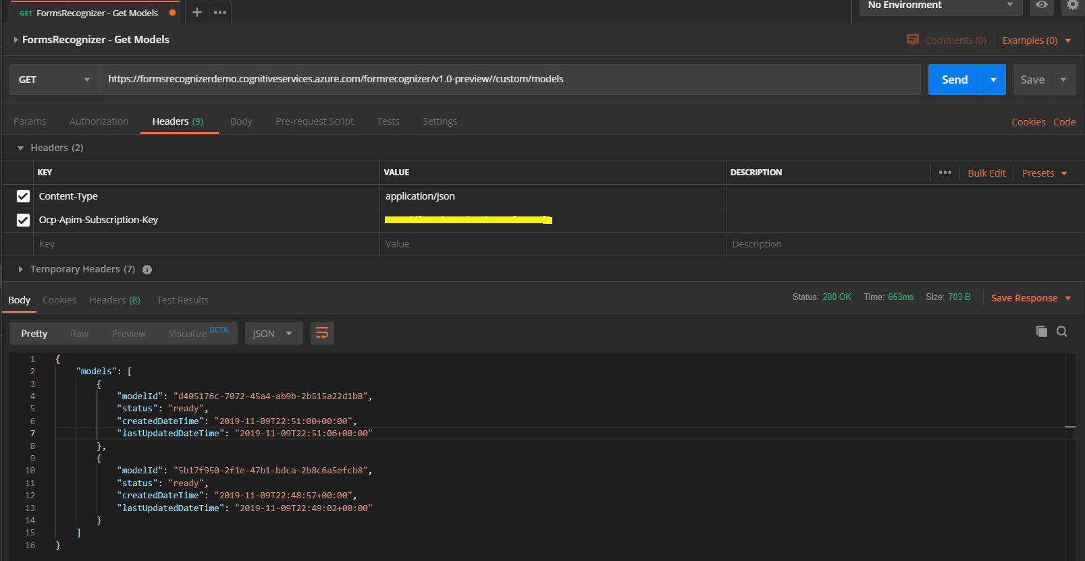The height and width of the screenshot is (561, 1085).
Task: Click the Time 653ms value
Action: [901, 297]
